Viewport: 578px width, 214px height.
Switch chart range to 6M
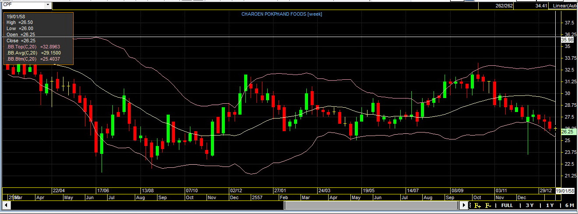click(x=570, y=205)
